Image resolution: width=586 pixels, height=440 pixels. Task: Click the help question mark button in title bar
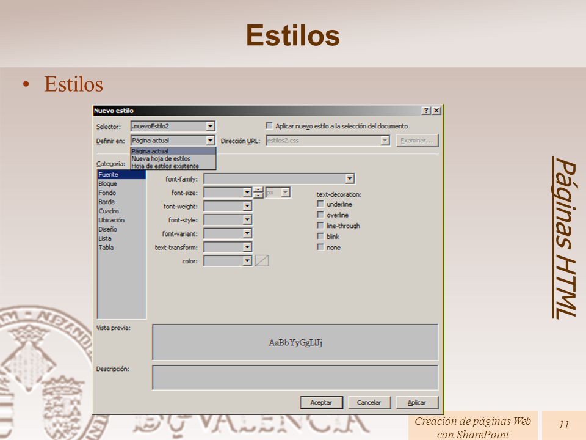pos(427,111)
